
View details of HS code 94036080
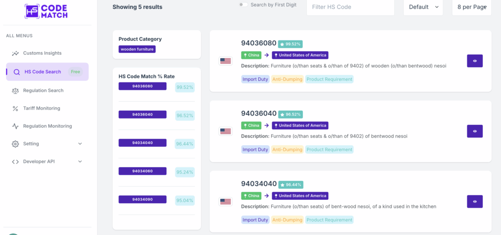[475, 61]
